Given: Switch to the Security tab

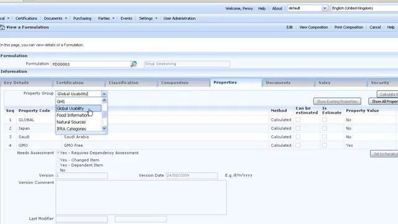Looking at the screenshot, I should pos(383,83).
